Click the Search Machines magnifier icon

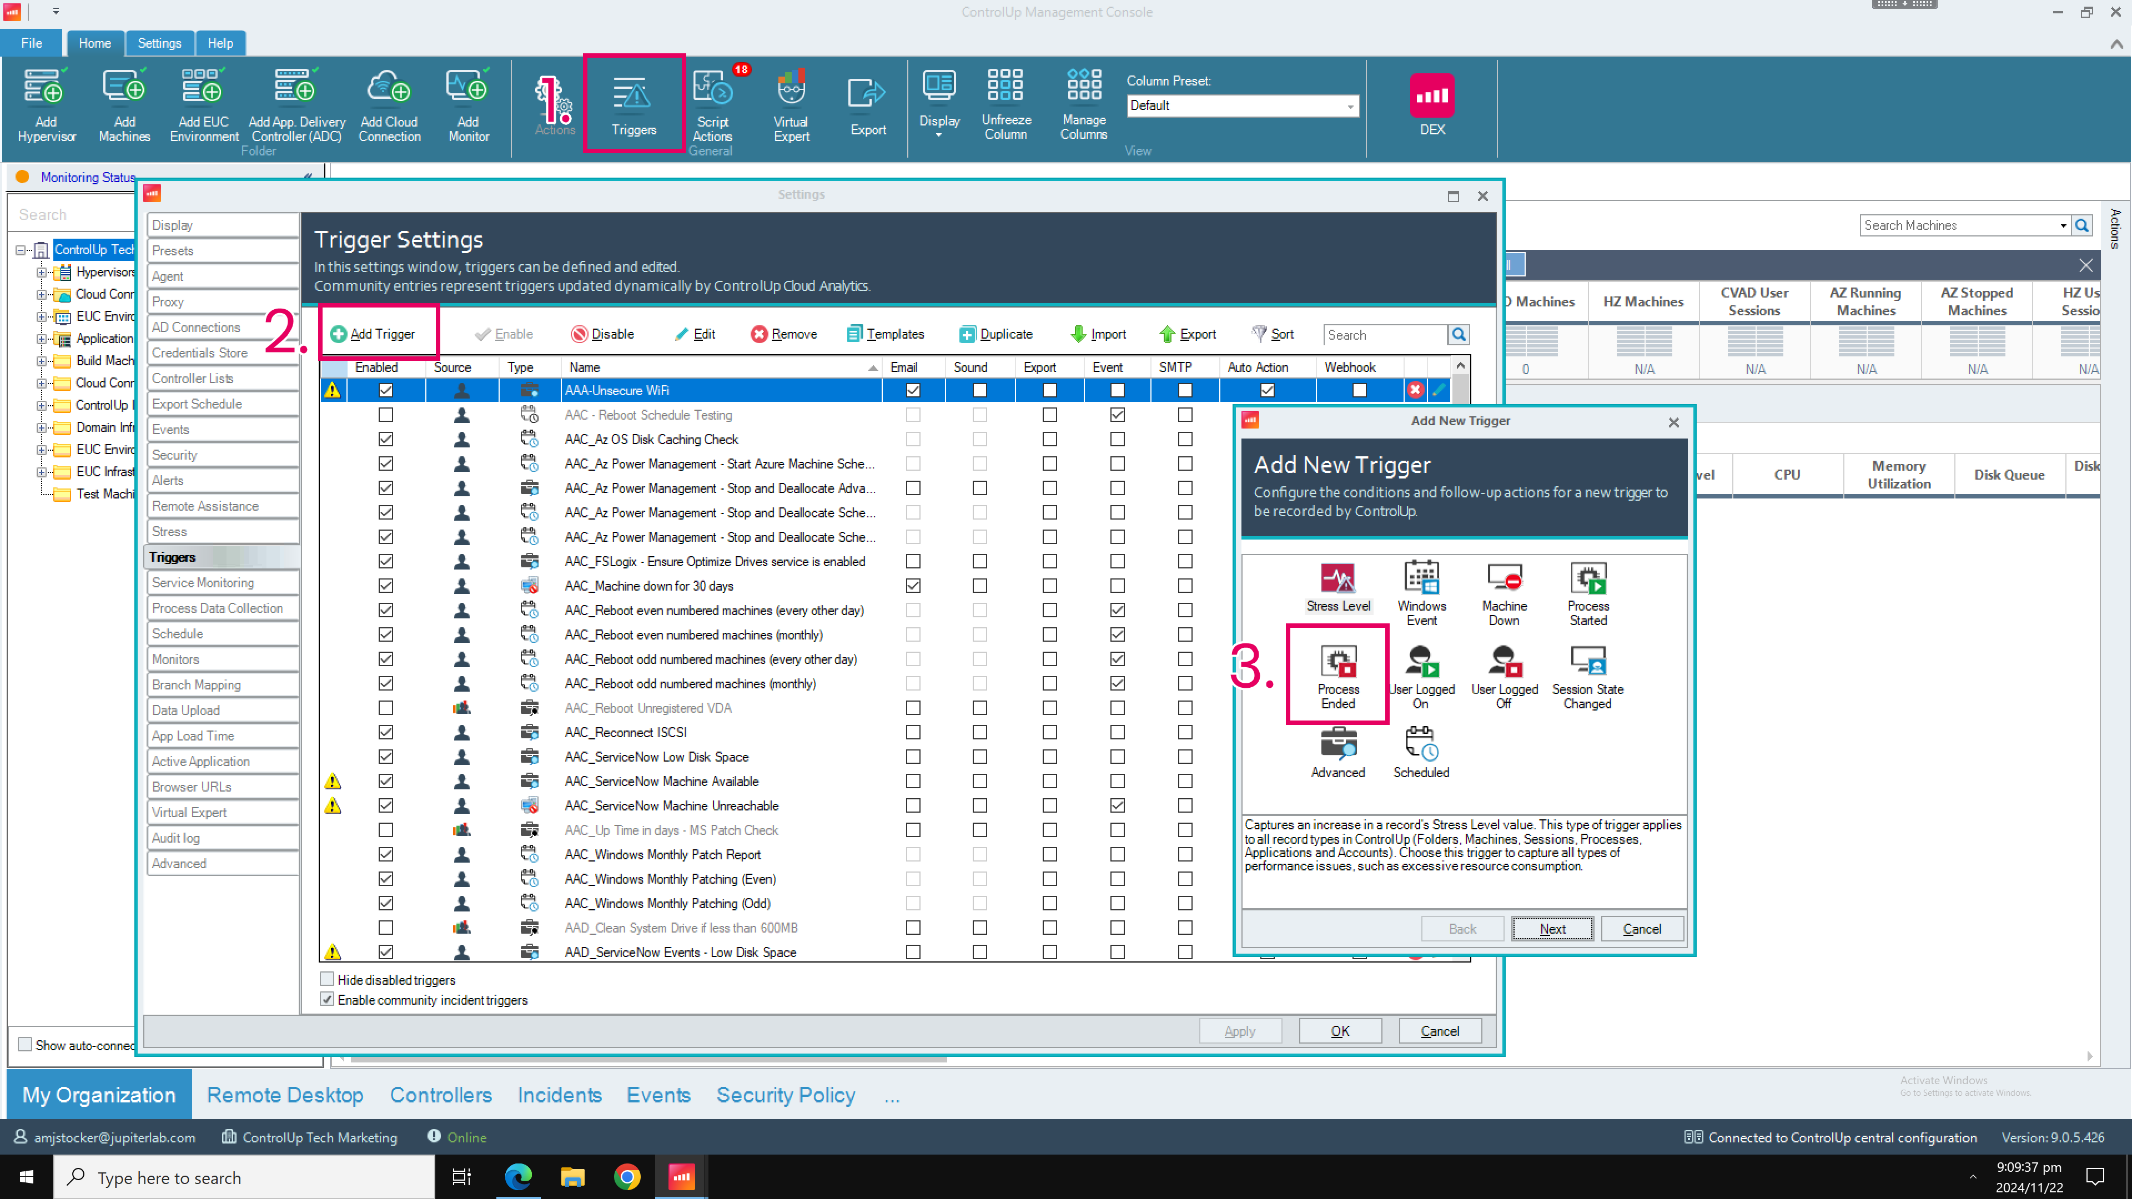[x=2083, y=225]
